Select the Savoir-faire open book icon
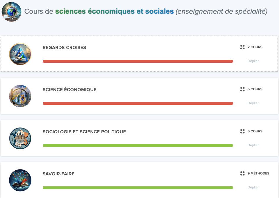The image size is (279, 198). tap(20, 180)
